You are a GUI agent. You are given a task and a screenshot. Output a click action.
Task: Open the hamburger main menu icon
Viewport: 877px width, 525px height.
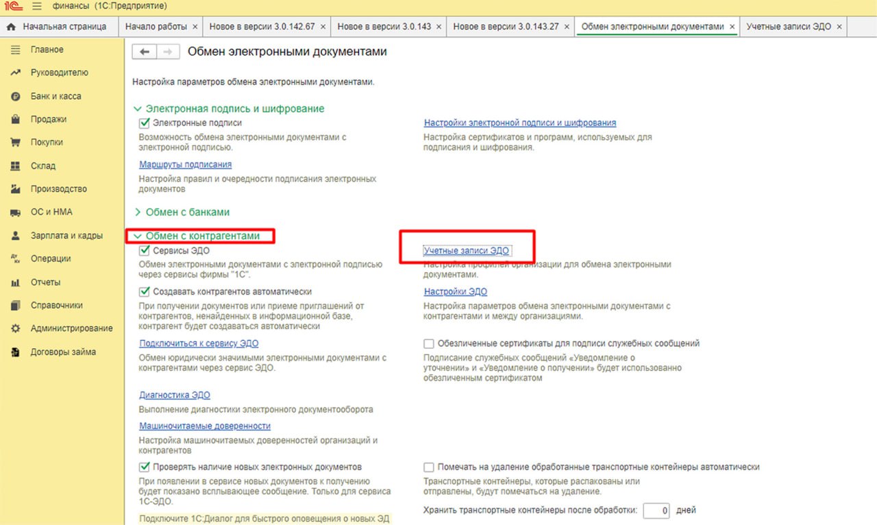(37, 6)
